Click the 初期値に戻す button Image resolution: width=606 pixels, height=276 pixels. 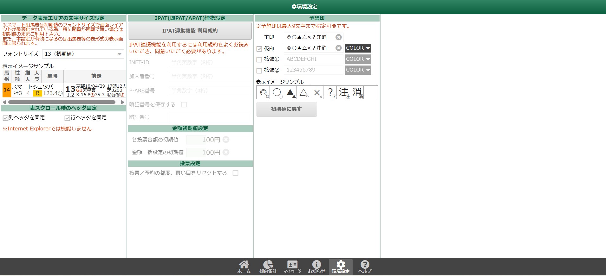click(x=286, y=109)
